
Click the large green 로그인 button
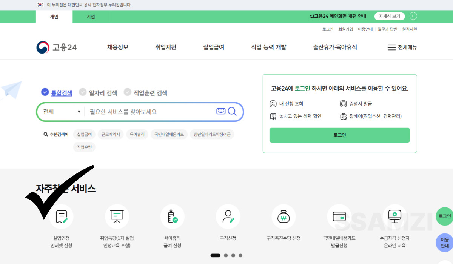(339, 135)
